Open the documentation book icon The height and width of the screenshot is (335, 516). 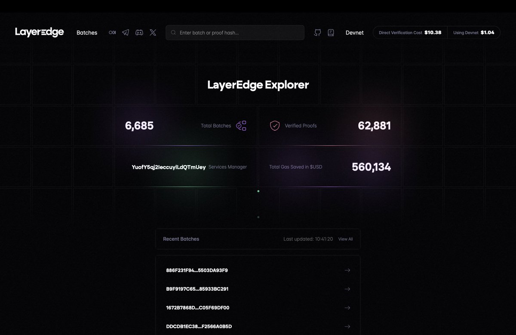331,33
